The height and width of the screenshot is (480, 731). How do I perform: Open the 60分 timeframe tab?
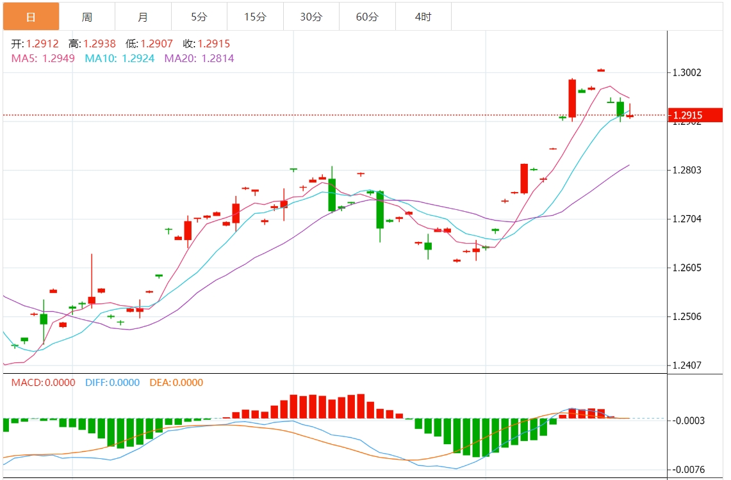[x=367, y=17]
